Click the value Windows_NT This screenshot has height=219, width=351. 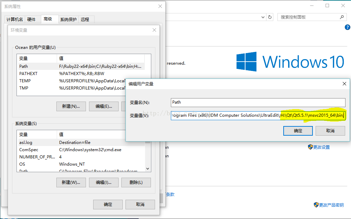coord(72,164)
